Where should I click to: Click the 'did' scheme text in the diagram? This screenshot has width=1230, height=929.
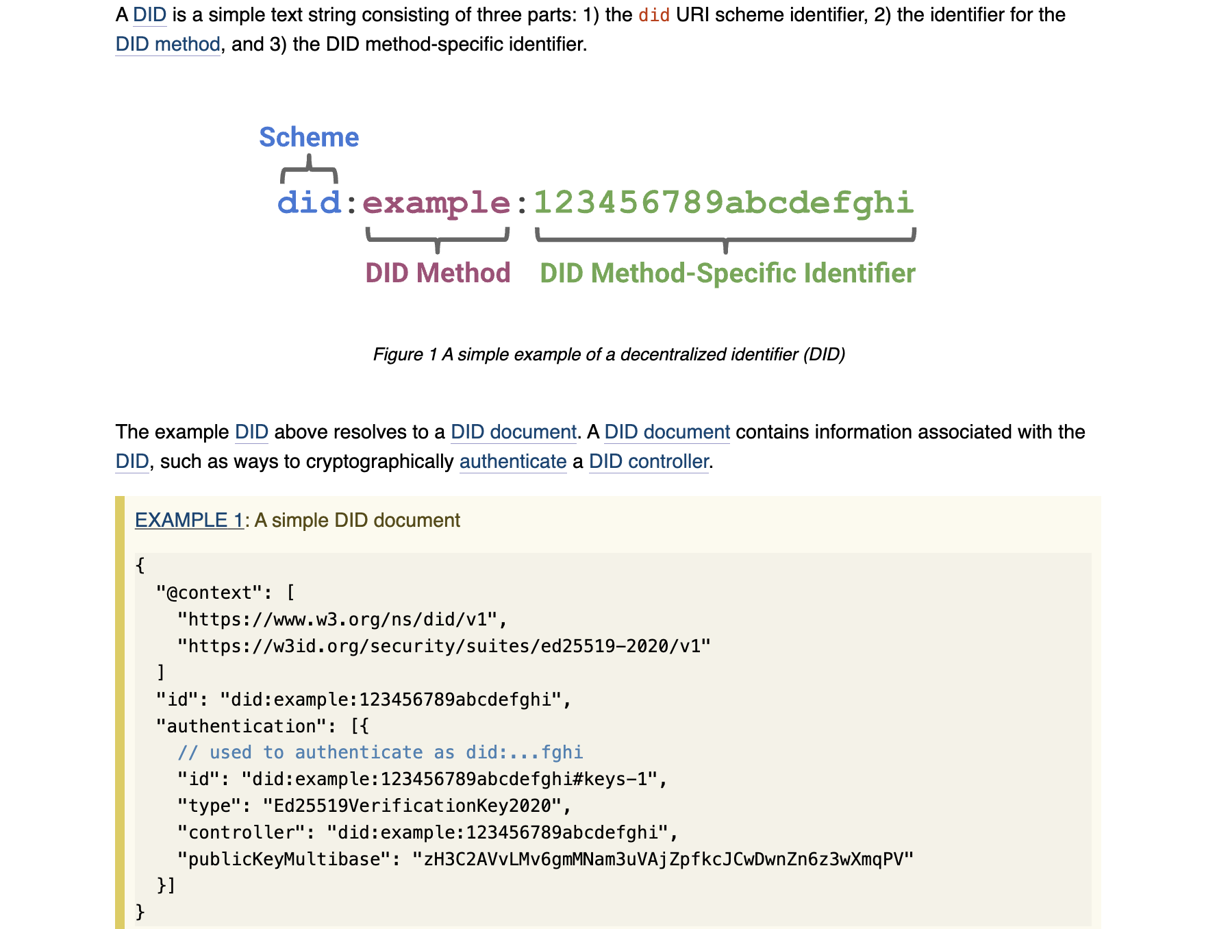point(310,203)
